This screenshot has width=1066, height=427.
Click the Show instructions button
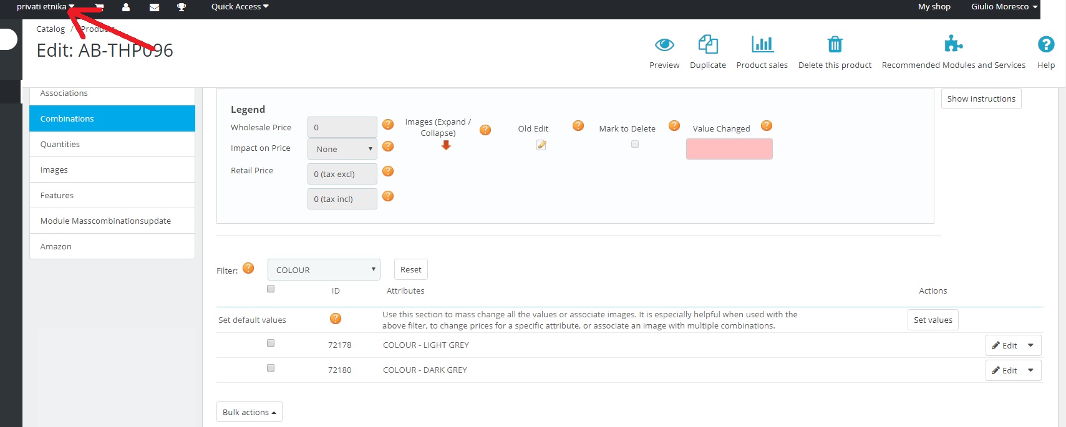pos(981,98)
